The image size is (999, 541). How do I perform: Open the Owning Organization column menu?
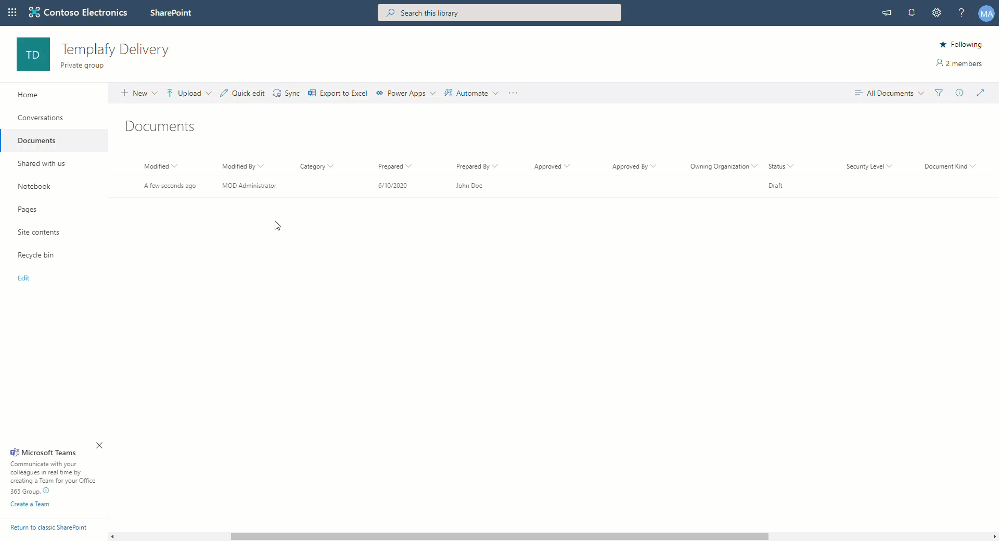[x=723, y=166]
